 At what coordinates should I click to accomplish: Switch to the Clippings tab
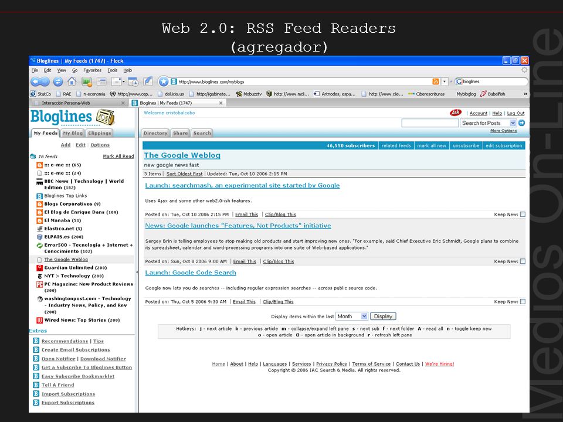click(100, 133)
